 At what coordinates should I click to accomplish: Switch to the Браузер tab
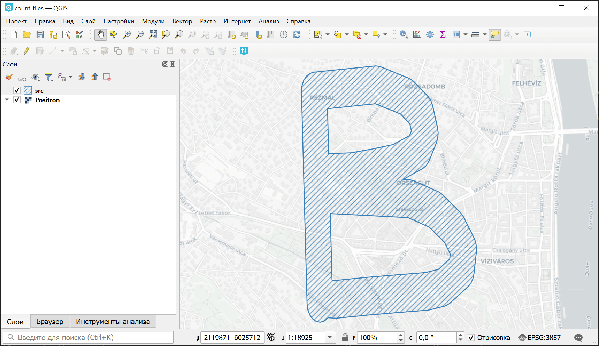pyautogui.click(x=50, y=322)
